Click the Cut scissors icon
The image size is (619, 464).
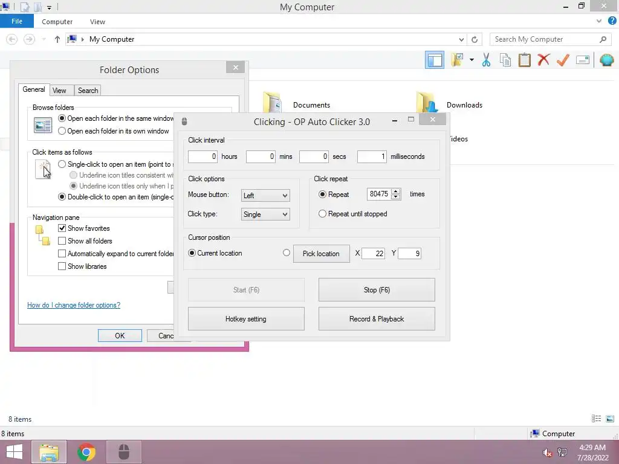coord(486,60)
